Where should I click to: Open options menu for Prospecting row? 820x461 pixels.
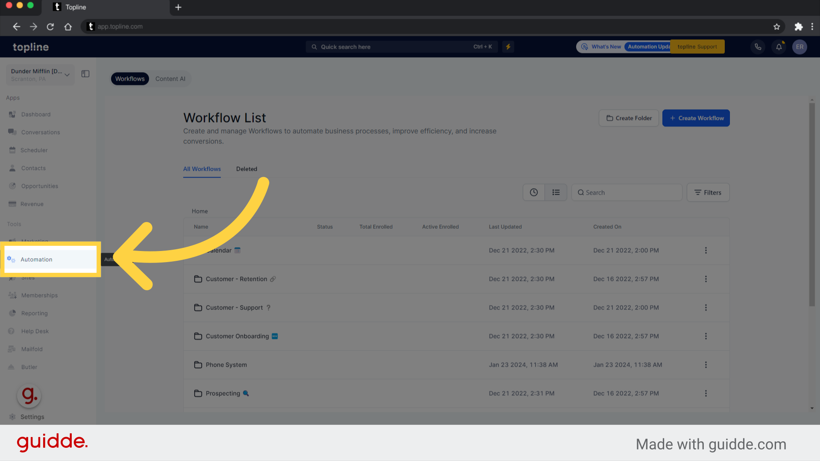(706, 394)
